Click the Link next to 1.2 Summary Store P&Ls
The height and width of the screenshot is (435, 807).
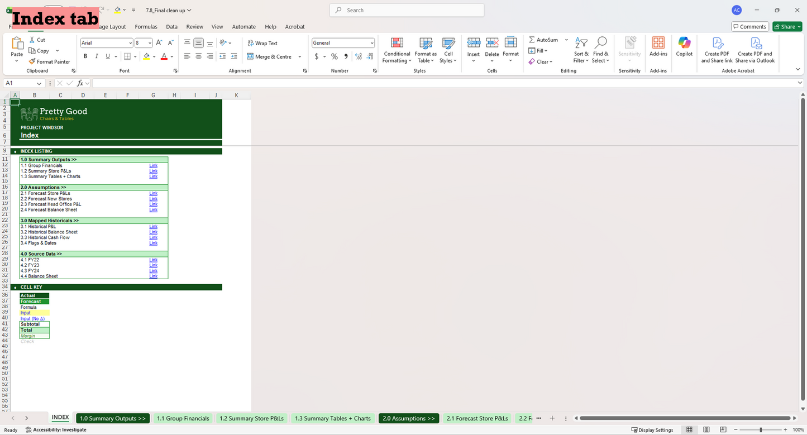tap(153, 171)
